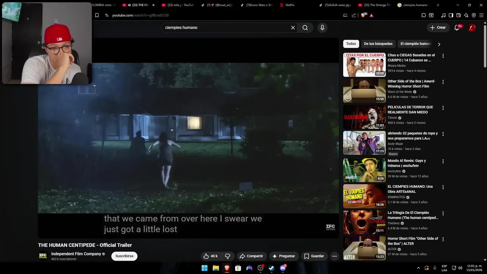Open browser extensions puzzle icon
The width and height of the screenshot is (487, 274).
point(423,15)
